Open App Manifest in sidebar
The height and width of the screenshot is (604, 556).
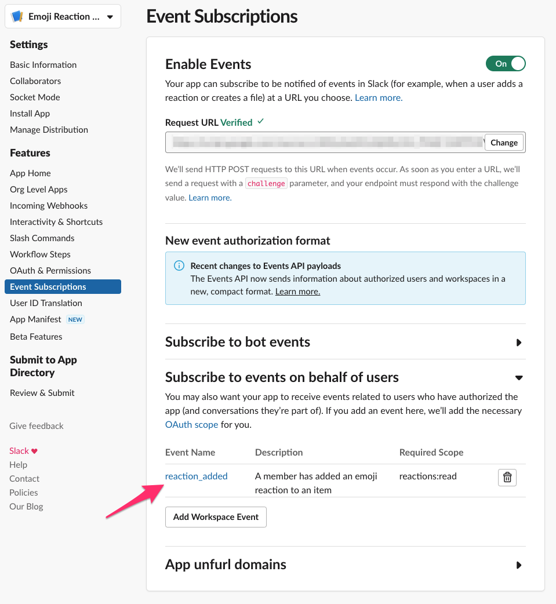click(x=35, y=319)
